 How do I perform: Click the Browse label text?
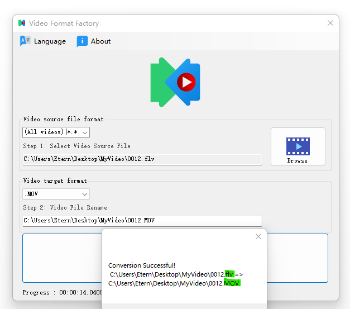click(298, 160)
